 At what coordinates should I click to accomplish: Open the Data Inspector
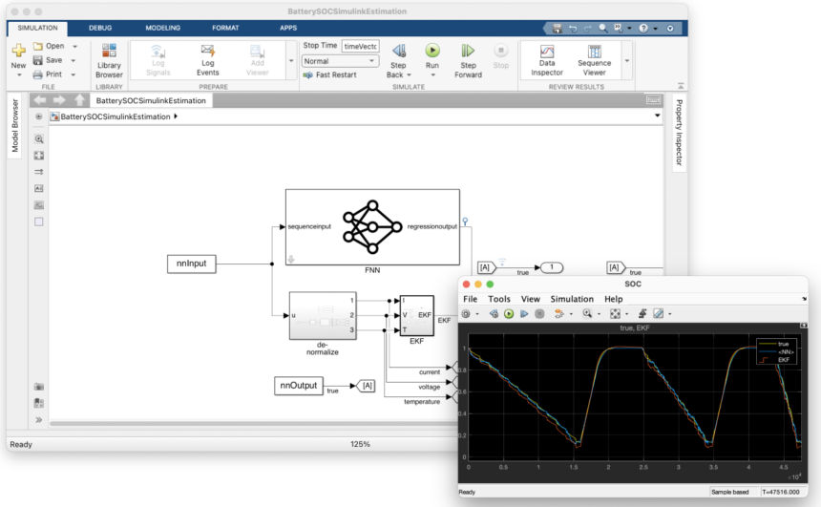point(547,61)
